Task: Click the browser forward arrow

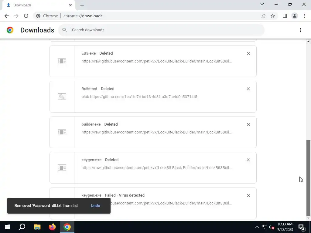Action: coord(16,16)
